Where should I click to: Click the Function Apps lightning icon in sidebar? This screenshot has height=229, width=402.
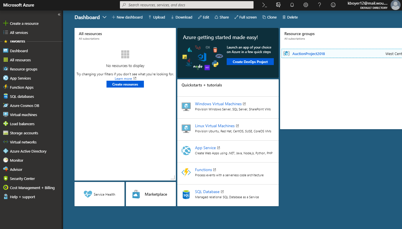click(5, 87)
